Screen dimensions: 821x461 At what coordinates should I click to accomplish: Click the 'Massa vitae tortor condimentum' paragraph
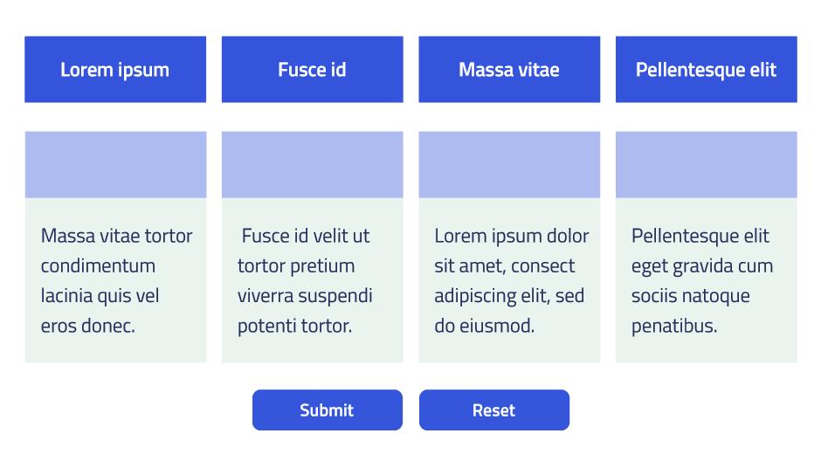tap(115, 280)
